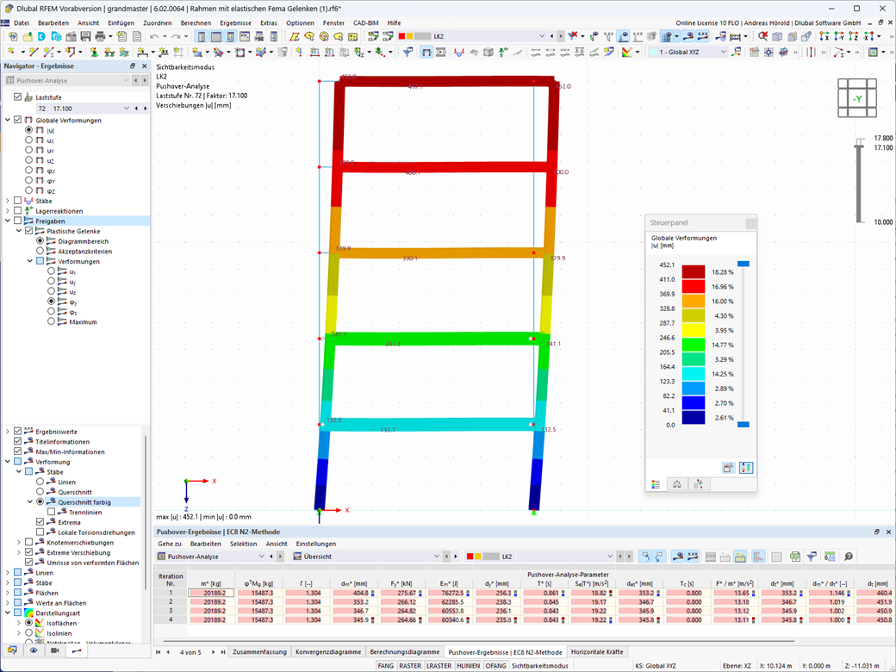Click the Redo arrow icon
Viewport: 896px width, 672px height.
tap(177, 36)
